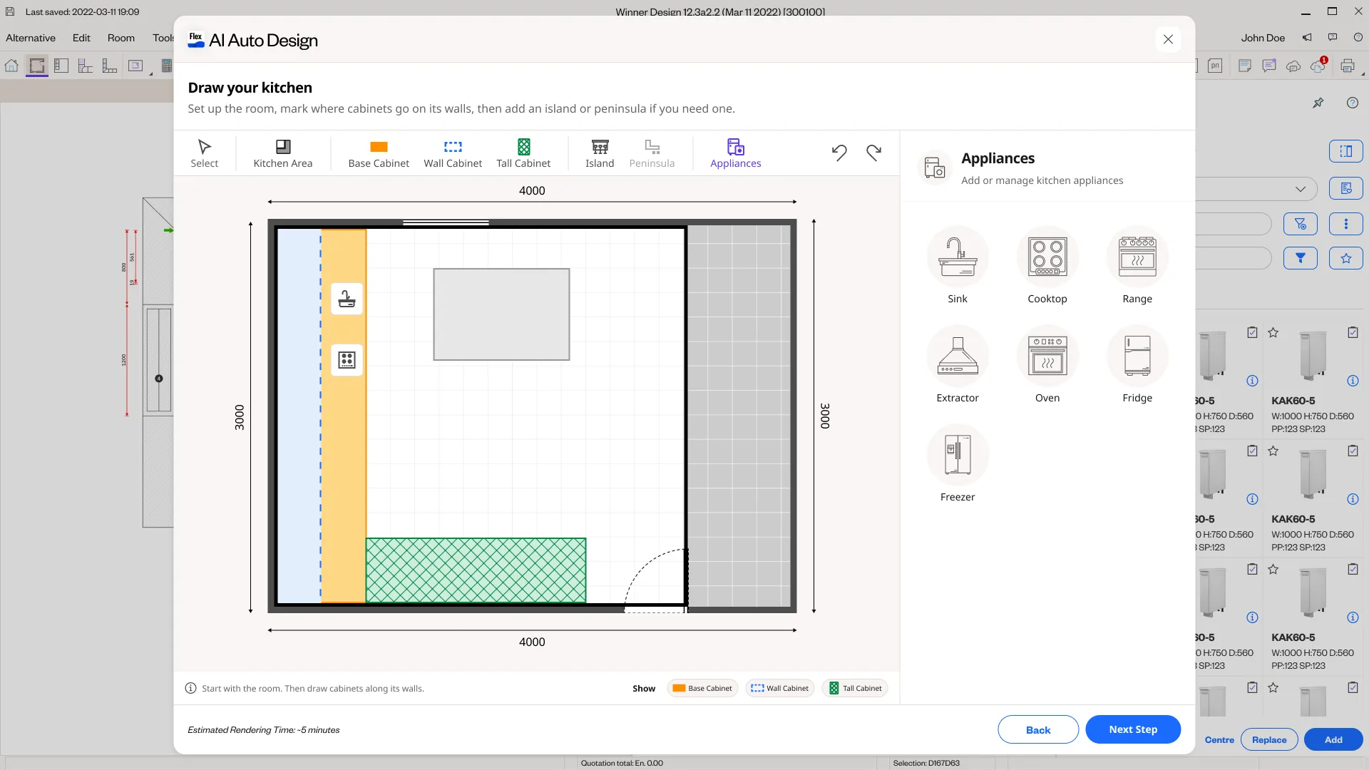Add a Cooktop appliance
Image resolution: width=1369 pixels, height=770 pixels.
(x=1047, y=265)
